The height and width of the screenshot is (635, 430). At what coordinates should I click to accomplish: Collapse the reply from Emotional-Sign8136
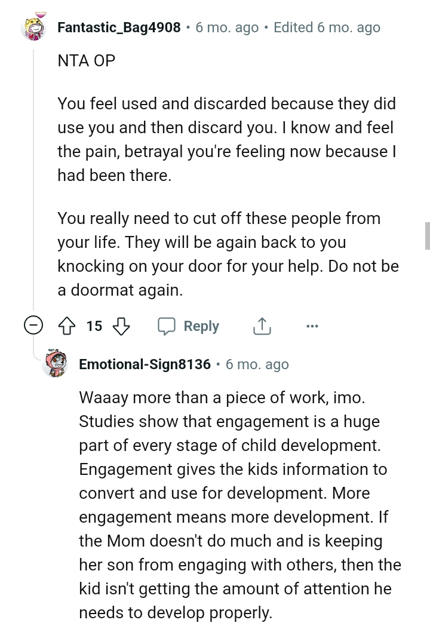[x=56, y=364]
